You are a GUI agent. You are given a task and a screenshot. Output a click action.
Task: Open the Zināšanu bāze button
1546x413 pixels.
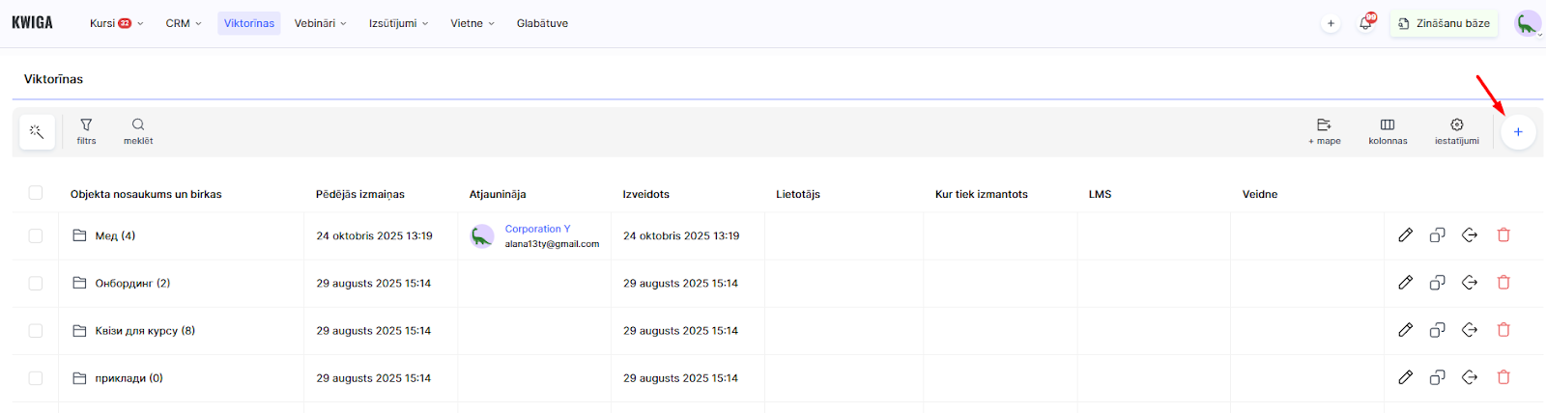pos(1444,23)
